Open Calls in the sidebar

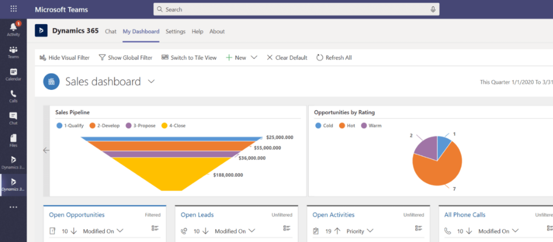(x=13, y=96)
